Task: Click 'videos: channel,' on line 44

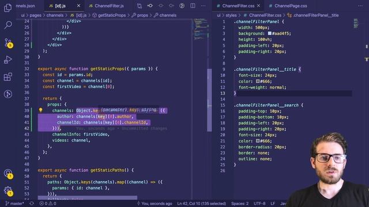Action: click(71, 140)
